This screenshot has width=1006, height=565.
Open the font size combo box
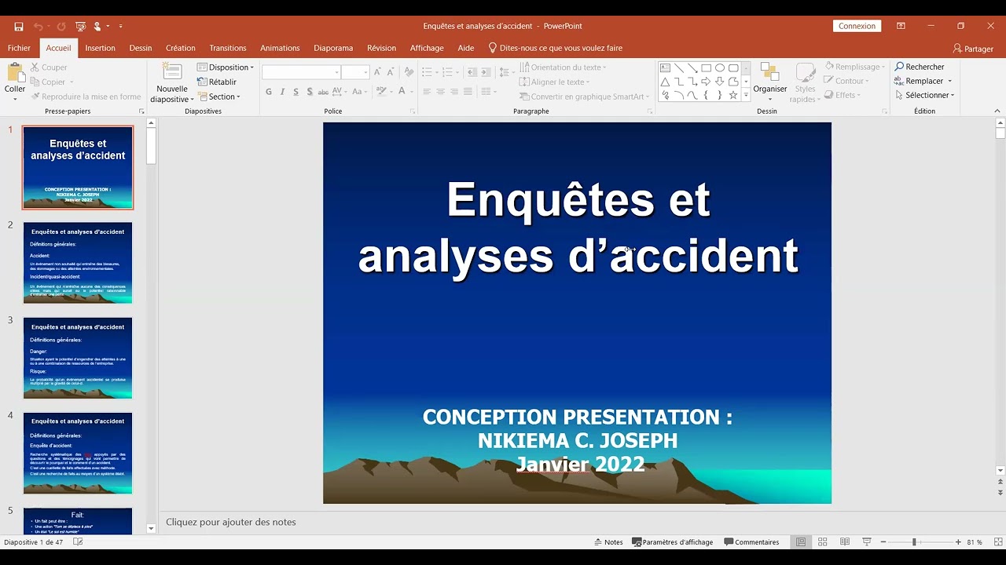[x=355, y=72]
